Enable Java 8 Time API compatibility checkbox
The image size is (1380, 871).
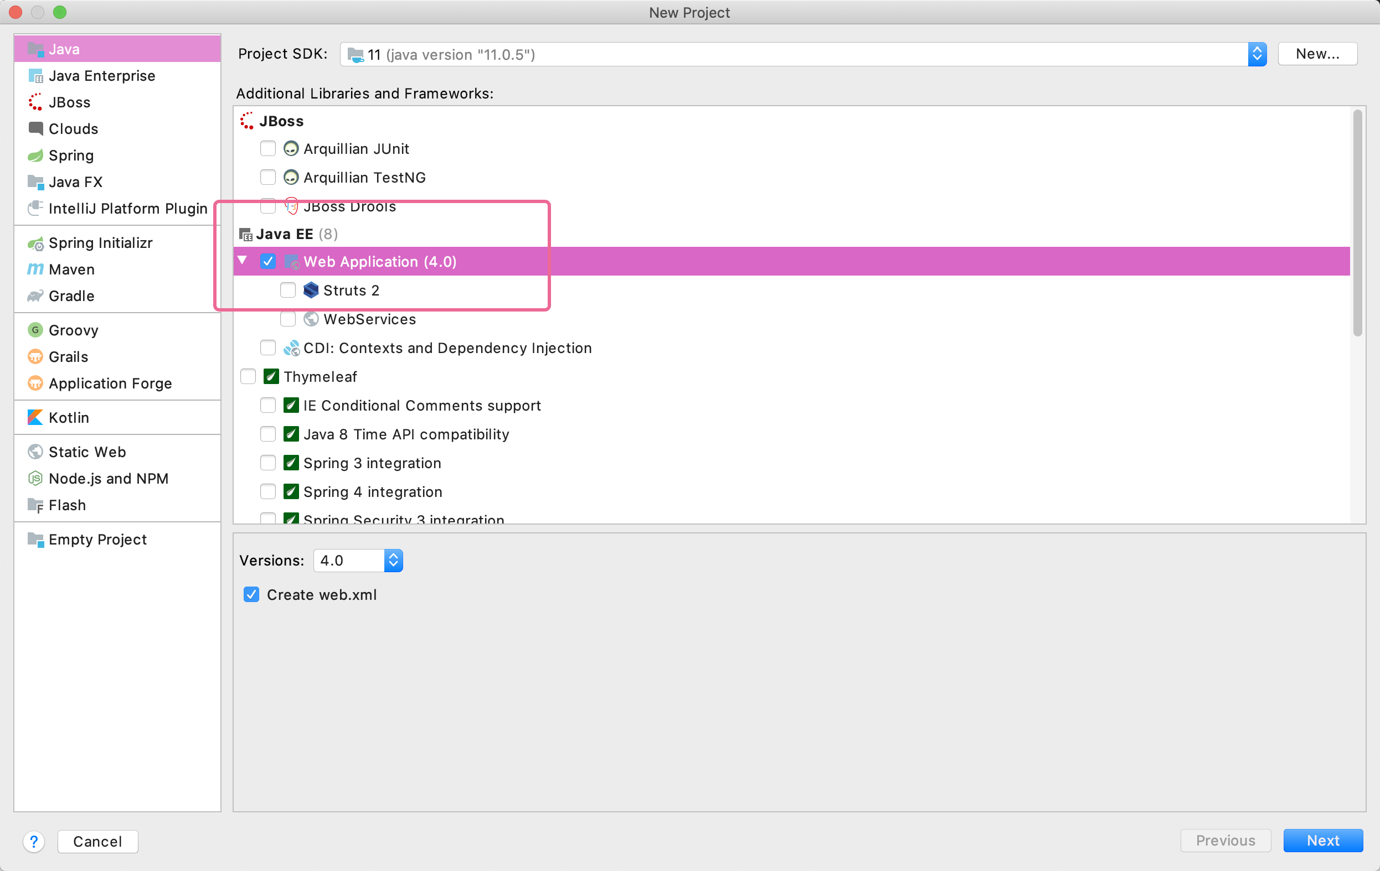pos(267,434)
